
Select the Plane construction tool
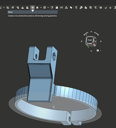(x=32, y=8)
